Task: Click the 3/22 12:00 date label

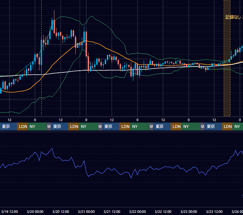Action: [x=163, y=211]
